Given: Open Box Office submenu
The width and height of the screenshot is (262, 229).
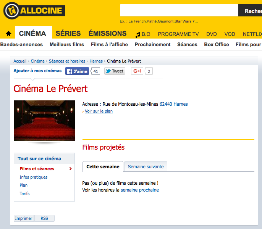Looking at the screenshot, I should click(217, 44).
